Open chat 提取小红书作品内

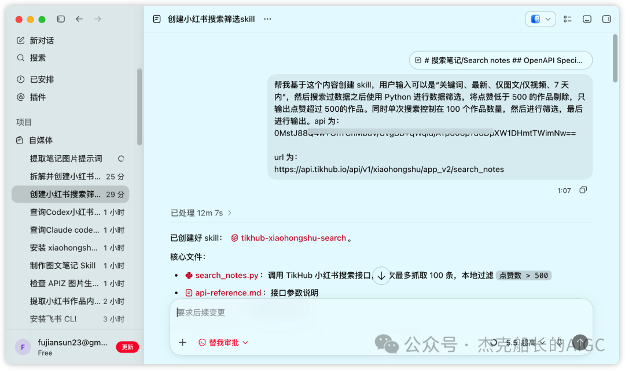[71, 301]
